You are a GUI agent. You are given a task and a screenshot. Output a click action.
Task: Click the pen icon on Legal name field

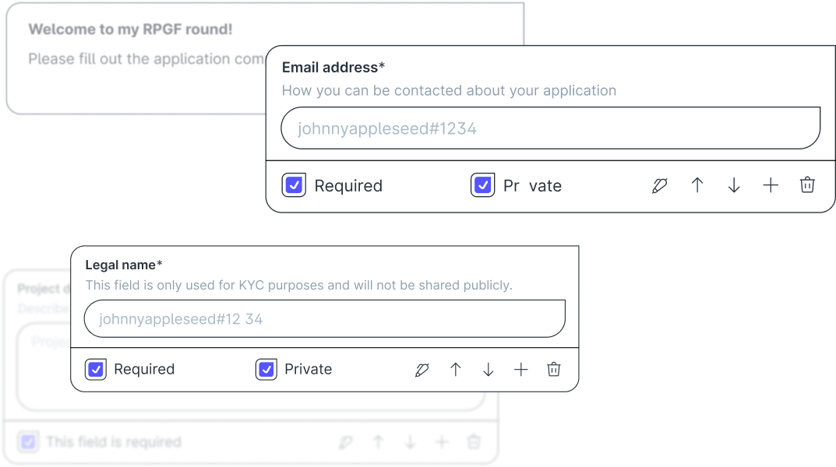point(422,369)
